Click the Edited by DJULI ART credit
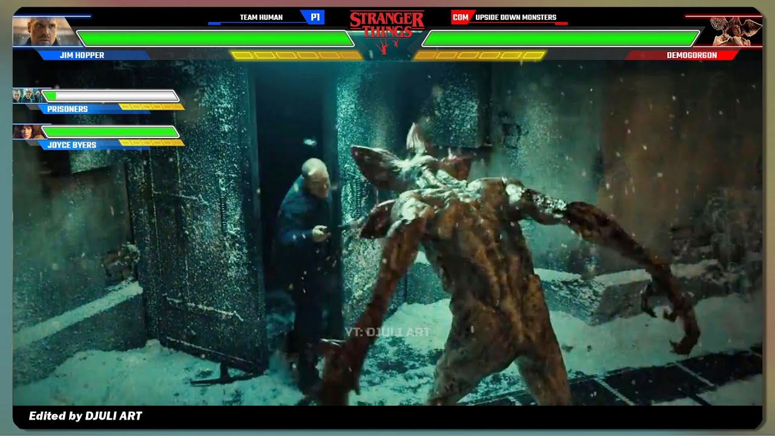This screenshot has height=436, width=775. pos(85,416)
